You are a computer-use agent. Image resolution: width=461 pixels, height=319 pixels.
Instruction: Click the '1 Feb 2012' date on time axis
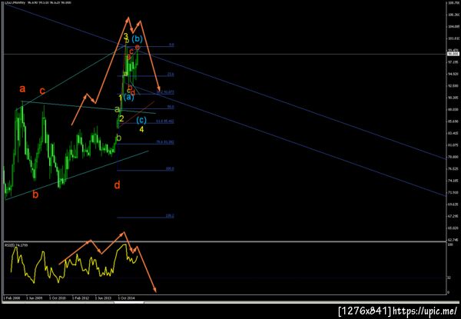(81, 297)
